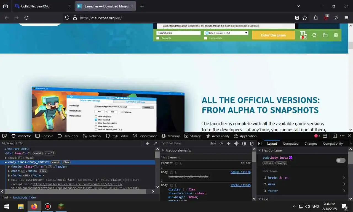Expand the header class="h--en" node
The image size is (353, 212).
(x=9, y=167)
